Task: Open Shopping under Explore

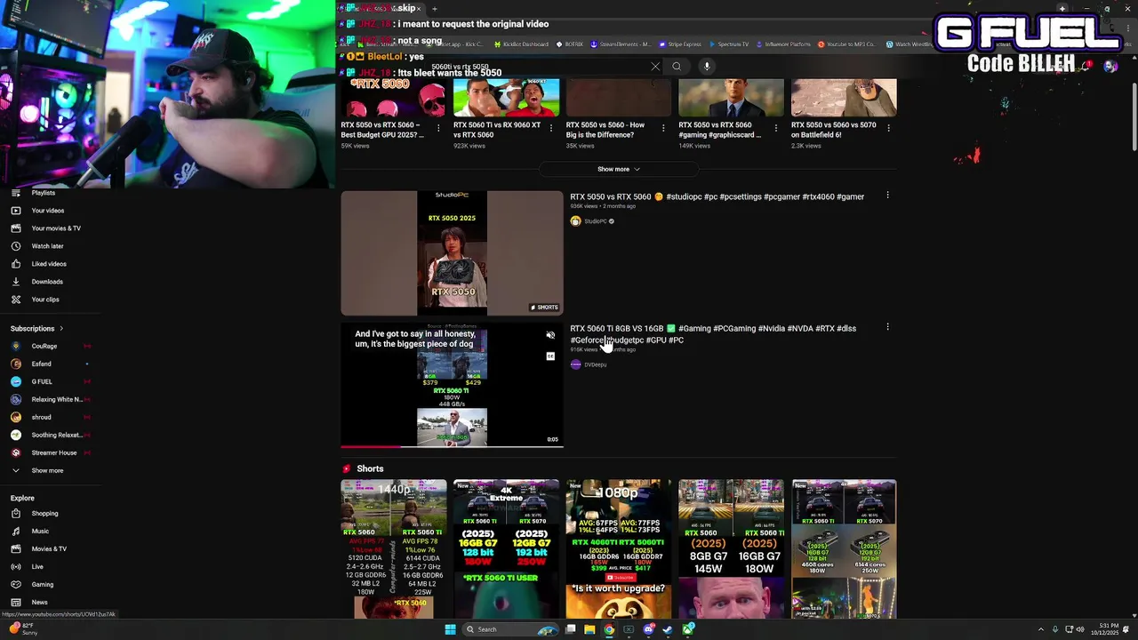Action: click(44, 513)
